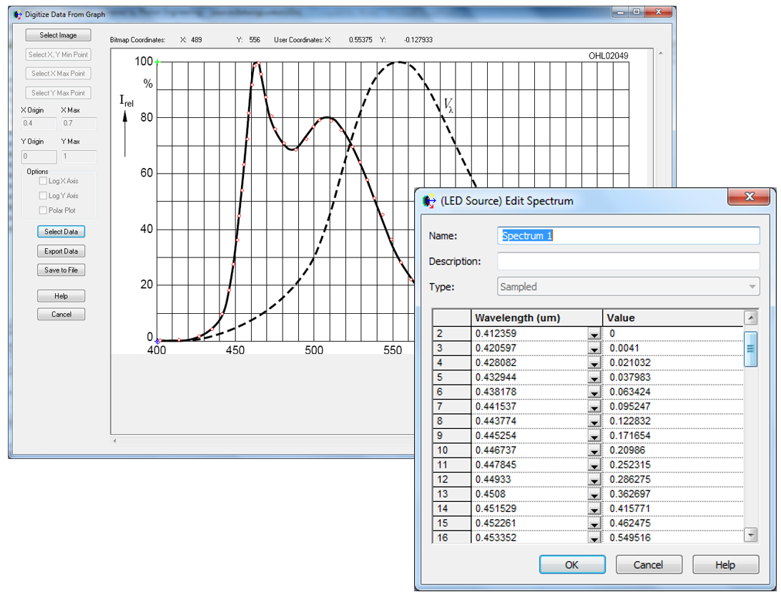Click the graph panel scroll-left arrow

(114, 440)
